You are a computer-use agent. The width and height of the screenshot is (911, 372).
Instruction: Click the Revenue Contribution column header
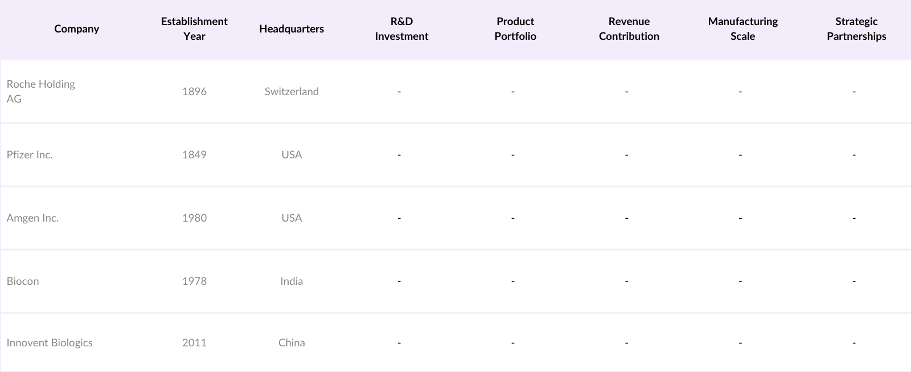629,29
